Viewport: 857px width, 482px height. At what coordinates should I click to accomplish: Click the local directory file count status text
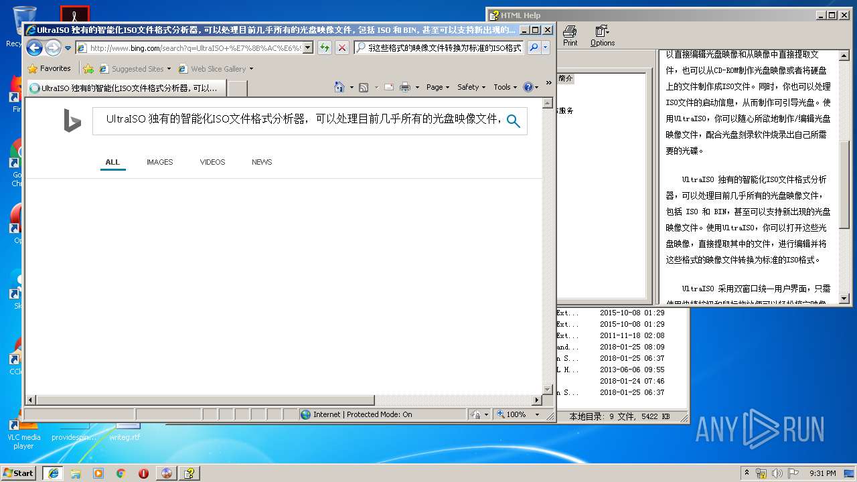point(619,416)
